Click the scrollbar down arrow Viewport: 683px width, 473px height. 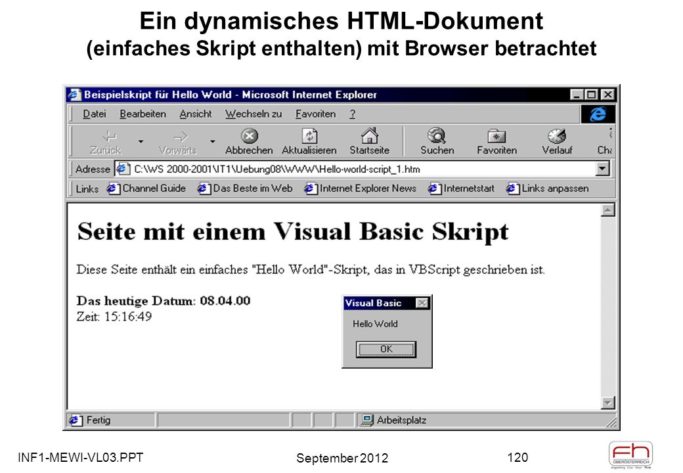click(x=607, y=403)
